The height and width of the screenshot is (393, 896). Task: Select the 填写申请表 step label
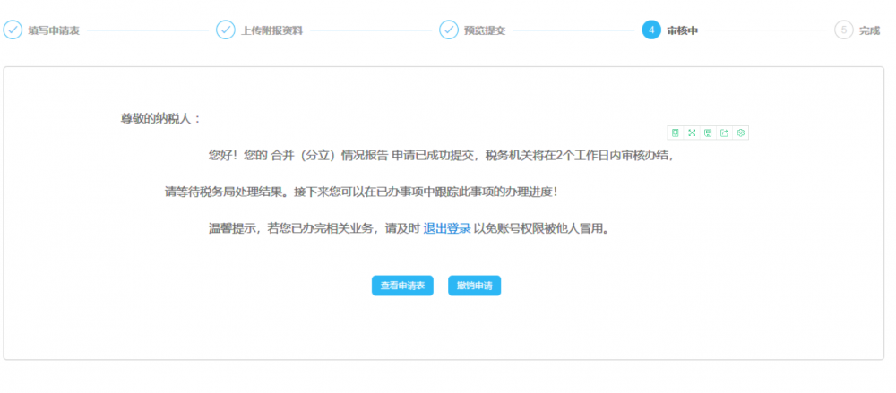54,30
